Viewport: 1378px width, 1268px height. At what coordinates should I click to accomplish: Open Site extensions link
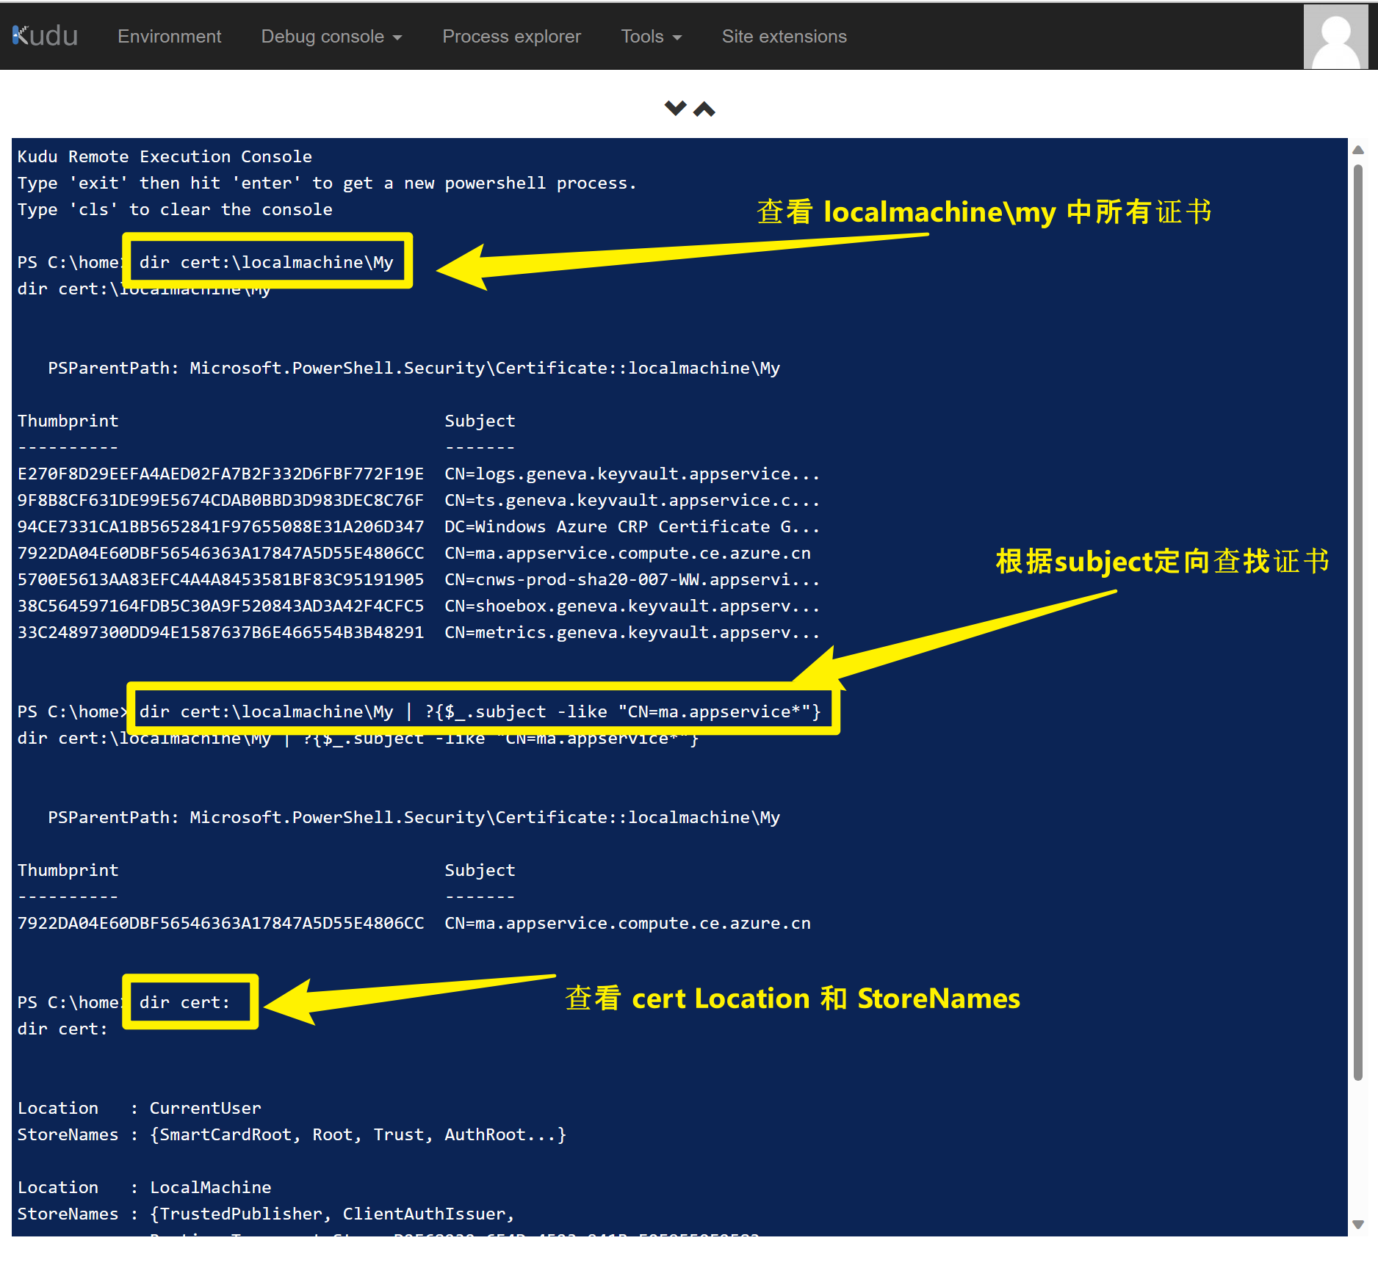pos(784,37)
